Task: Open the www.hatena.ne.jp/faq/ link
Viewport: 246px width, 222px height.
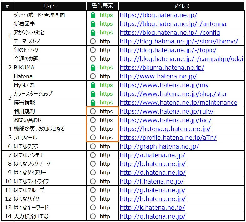Action: point(166,120)
